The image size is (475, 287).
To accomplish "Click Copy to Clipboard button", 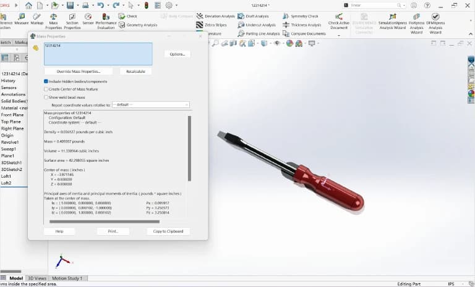I will click(168, 231).
